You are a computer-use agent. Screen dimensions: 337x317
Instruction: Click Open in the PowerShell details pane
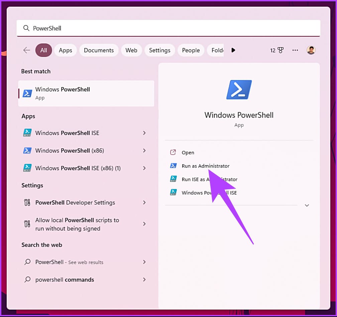pos(188,152)
